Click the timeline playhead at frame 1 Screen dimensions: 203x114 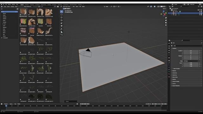[6, 106]
